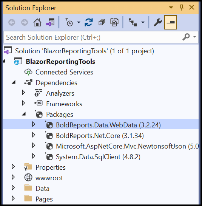Switch between solutions and folder views
This screenshot has width=202, height=206.
(x=50, y=22)
